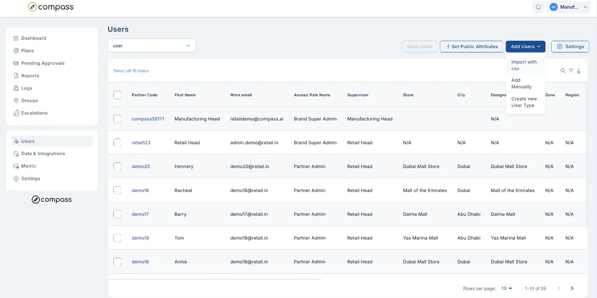This screenshot has width=597, height=298.
Task: Click the horizontal scrollbar below the table
Action: (x=214, y=279)
